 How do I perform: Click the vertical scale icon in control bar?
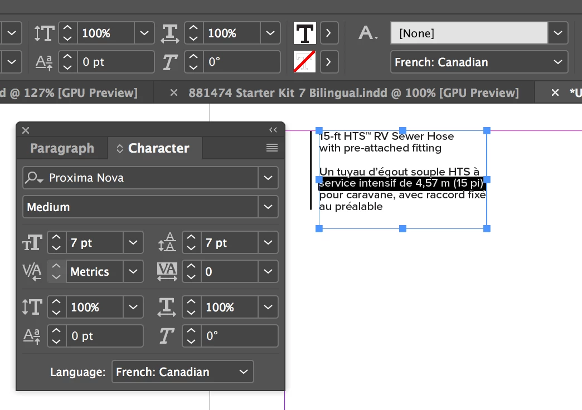44,33
